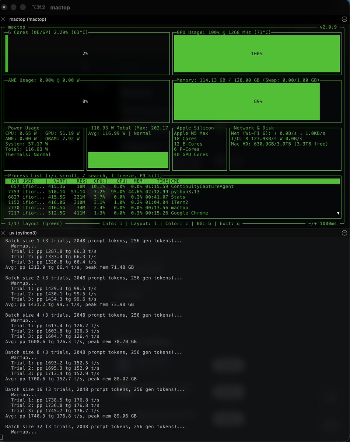Click the '40 GPU Cores' line
350x442 pixels.
tap(191, 154)
